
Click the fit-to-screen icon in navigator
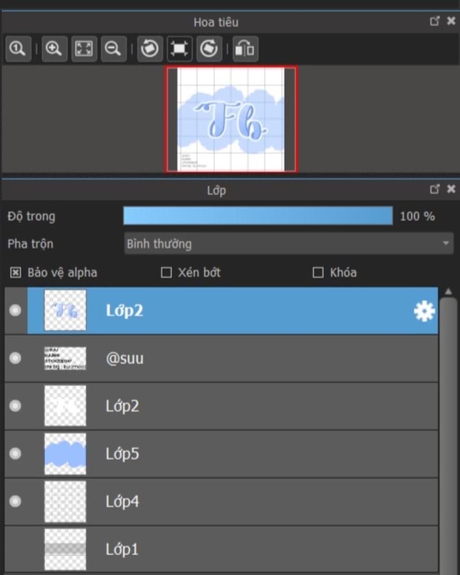coord(84,49)
